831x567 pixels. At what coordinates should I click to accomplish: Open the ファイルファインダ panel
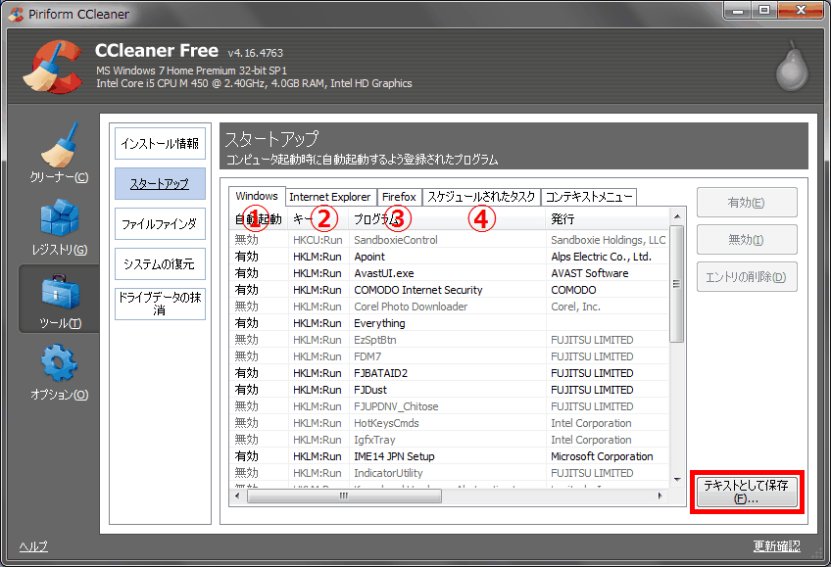pos(160,224)
